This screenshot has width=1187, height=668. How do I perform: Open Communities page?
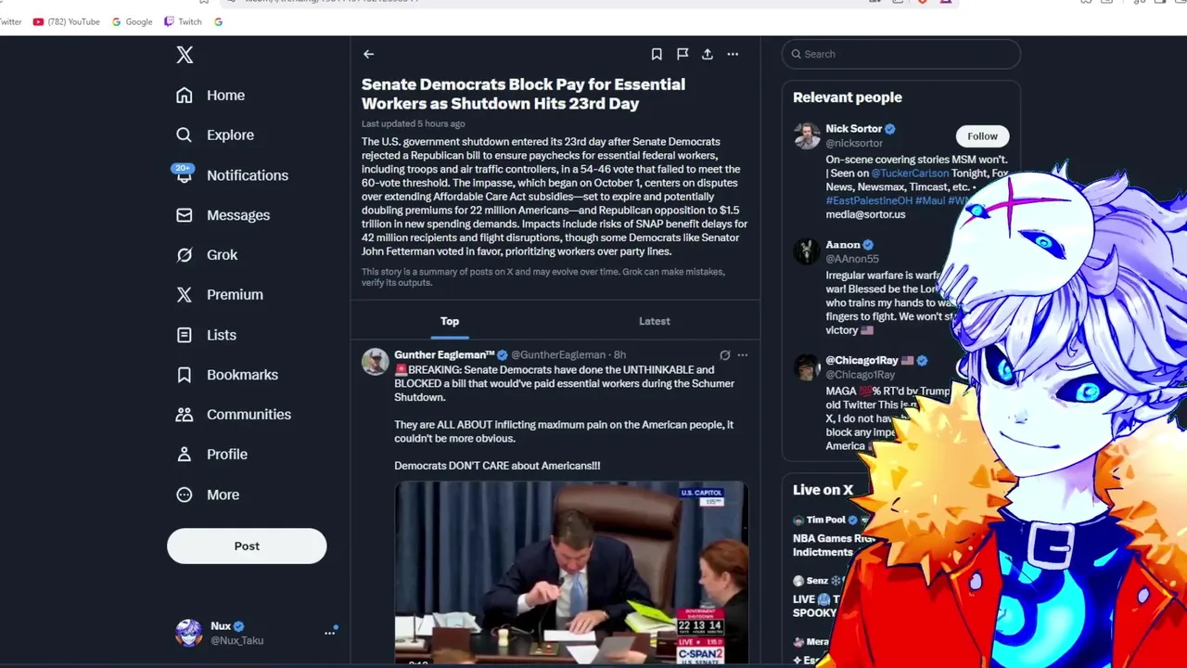[x=233, y=414]
